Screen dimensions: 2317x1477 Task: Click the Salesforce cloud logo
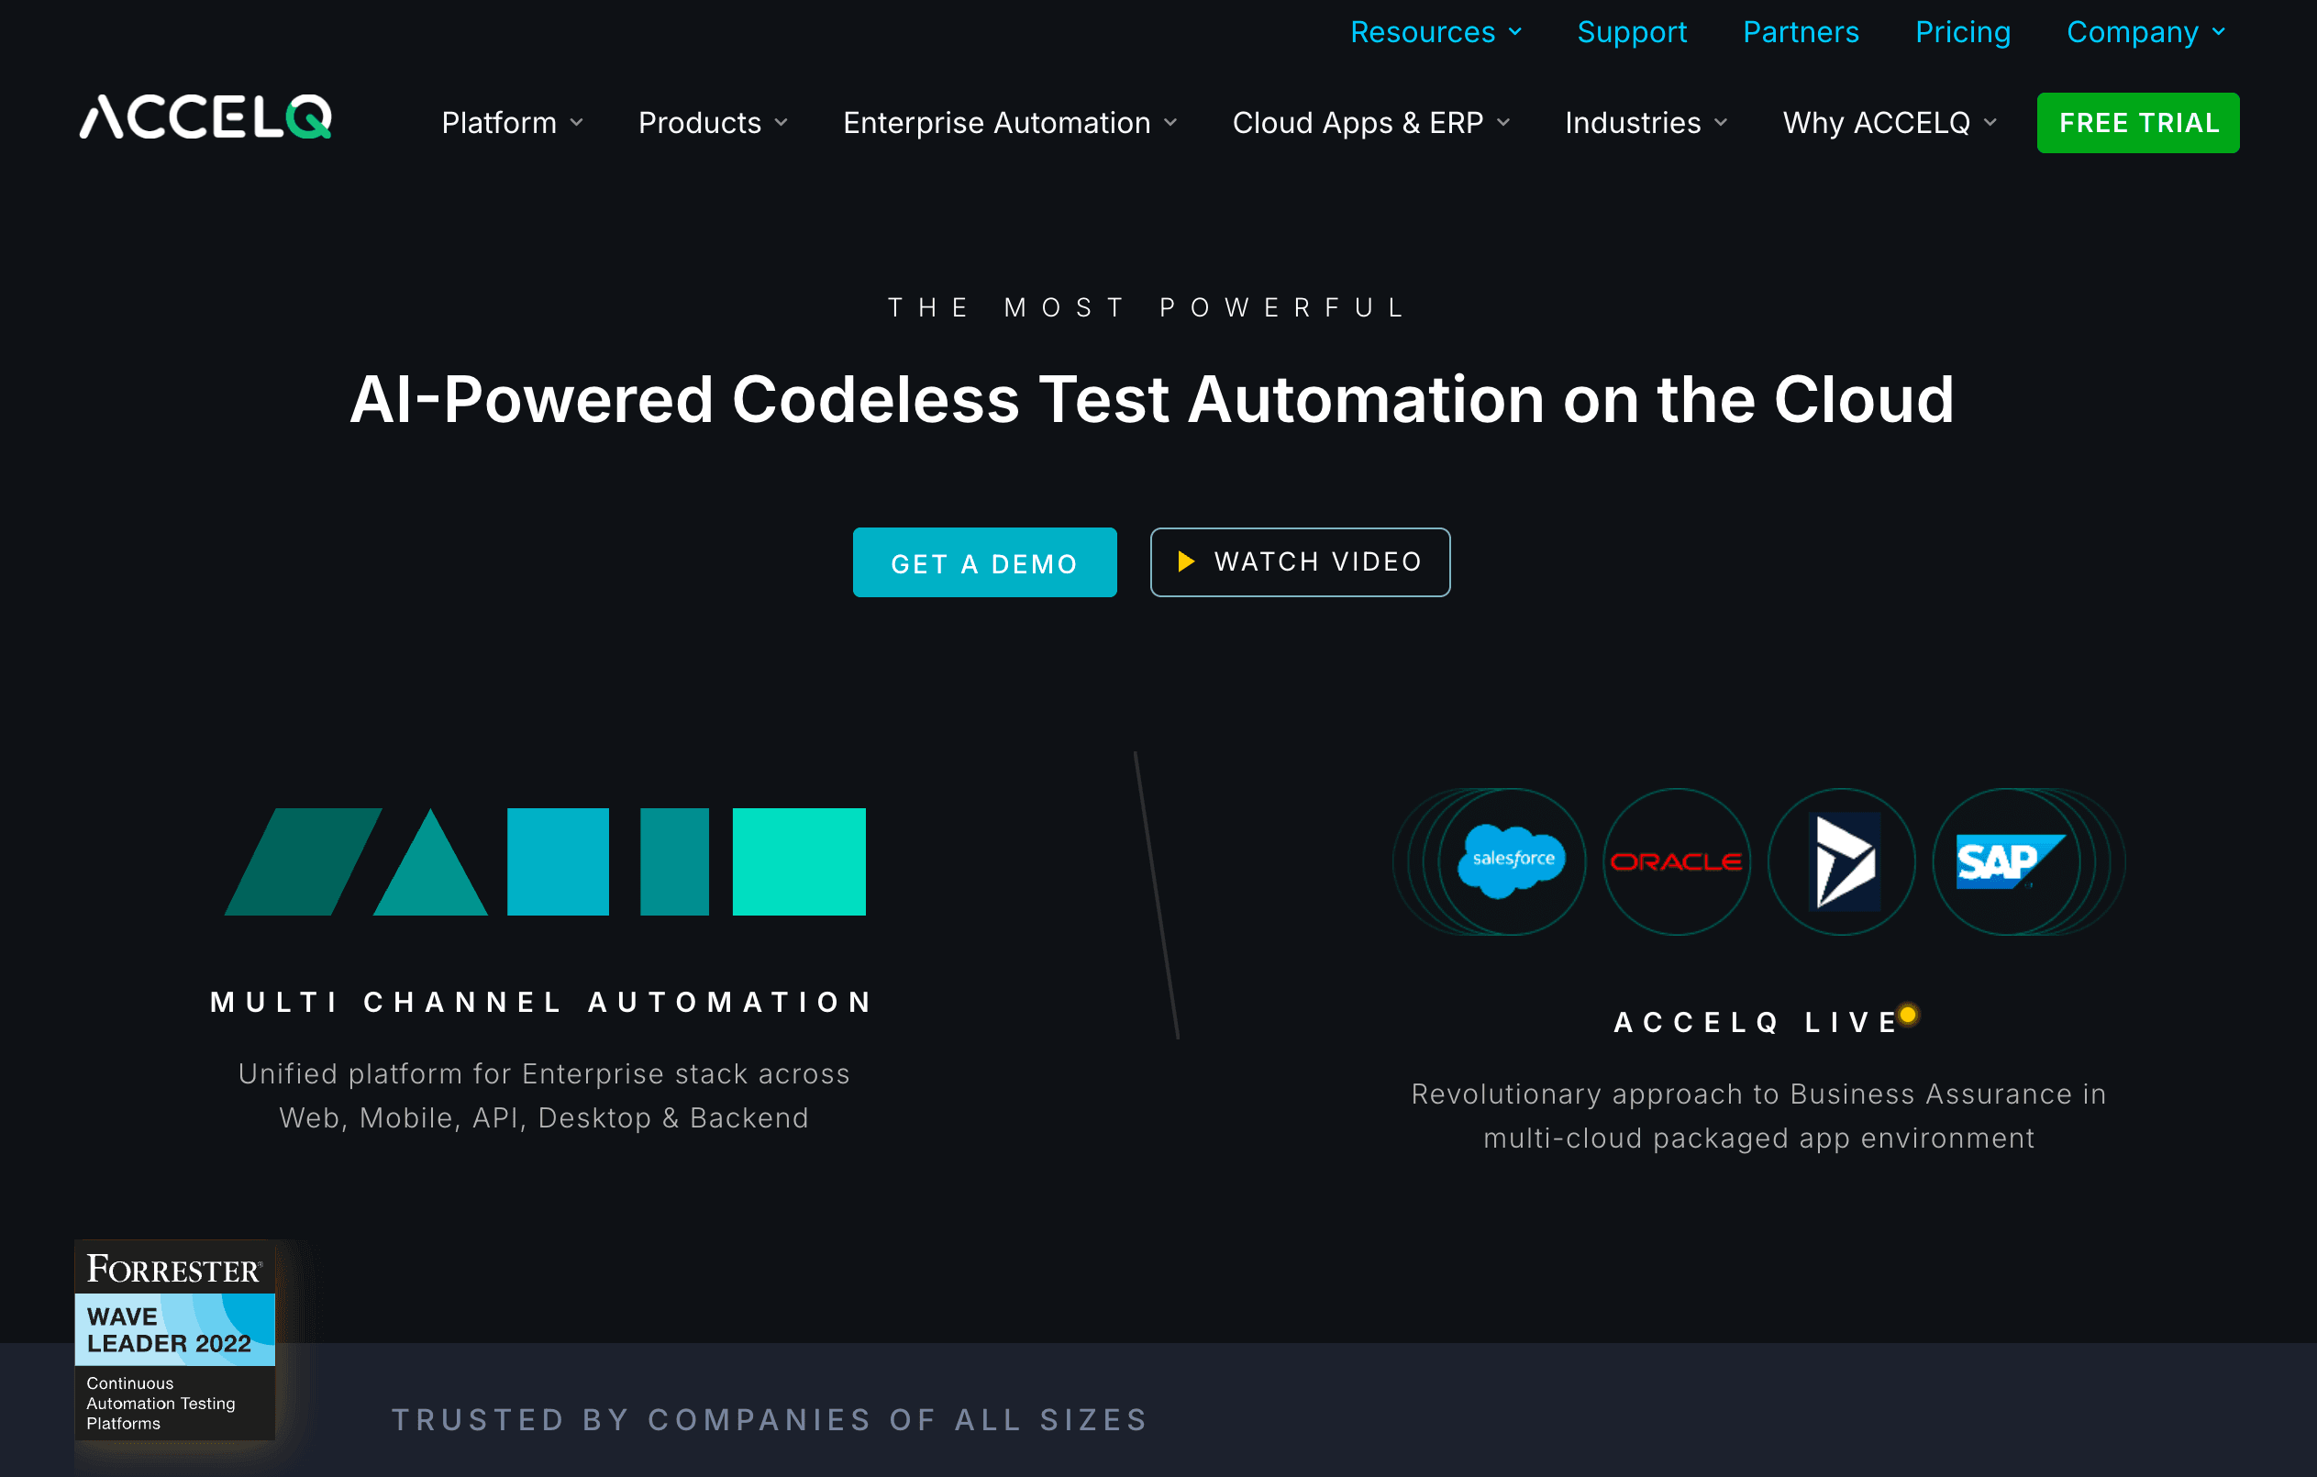[1512, 861]
